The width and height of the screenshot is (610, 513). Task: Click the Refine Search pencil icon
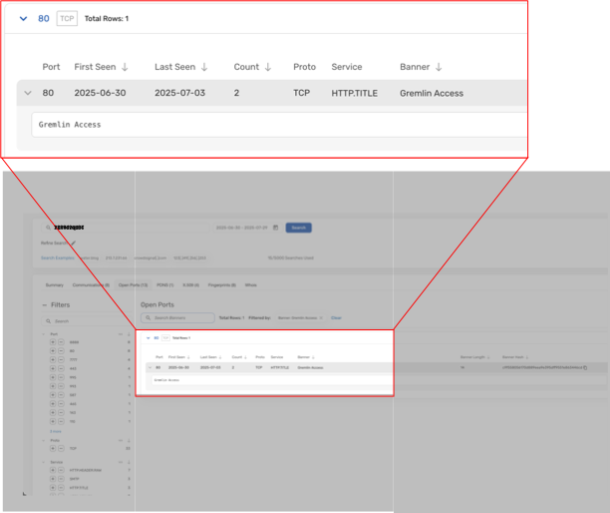tap(73, 244)
